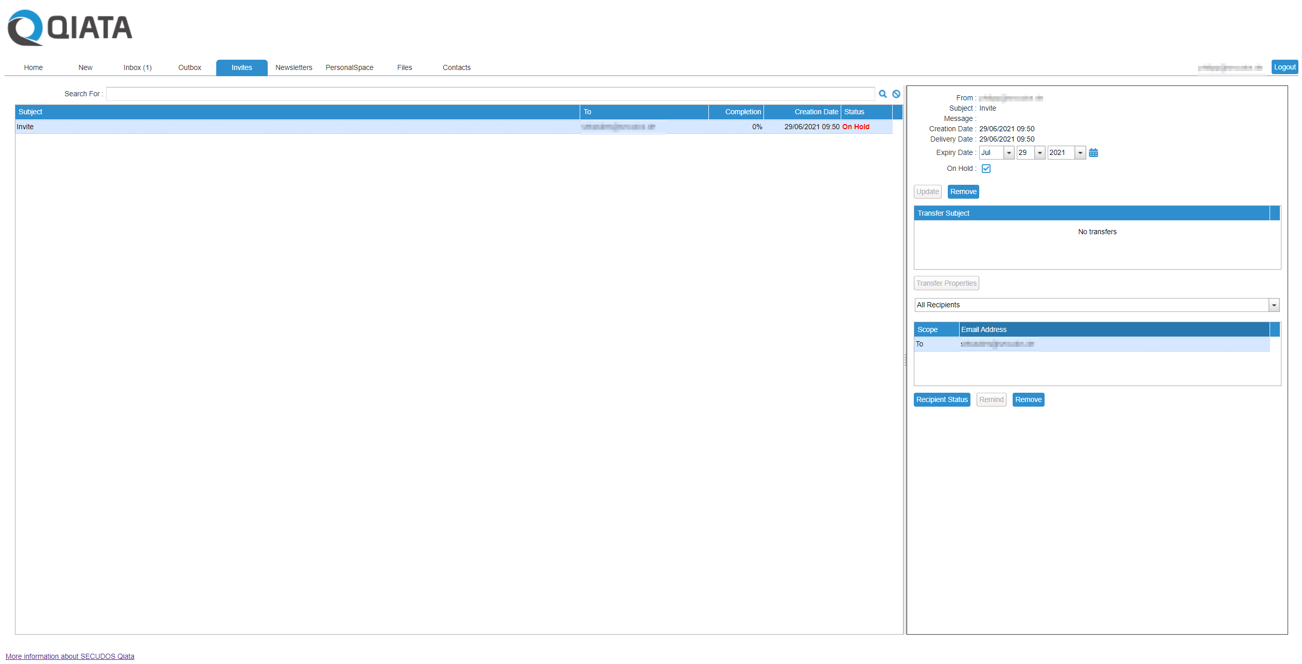
Task: Open the expiry date calendar picker
Action: click(x=1093, y=153)
